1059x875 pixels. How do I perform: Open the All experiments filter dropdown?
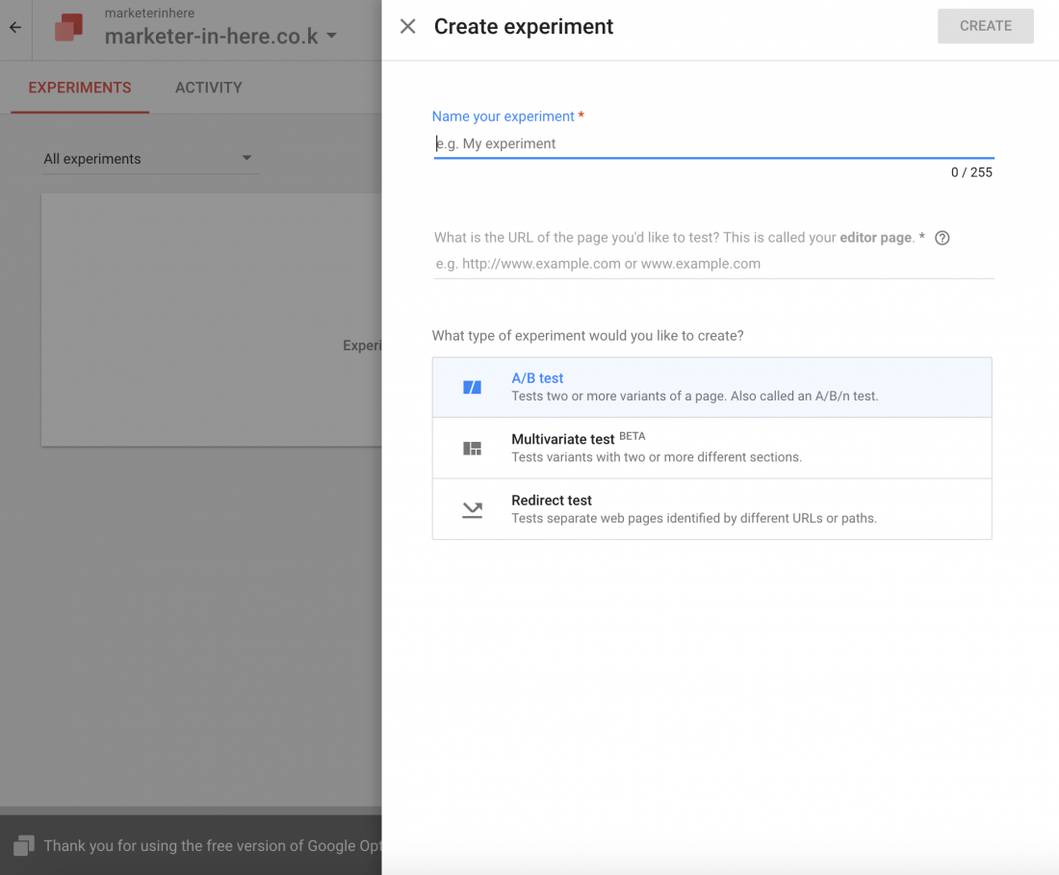click(x=148, y=159)
